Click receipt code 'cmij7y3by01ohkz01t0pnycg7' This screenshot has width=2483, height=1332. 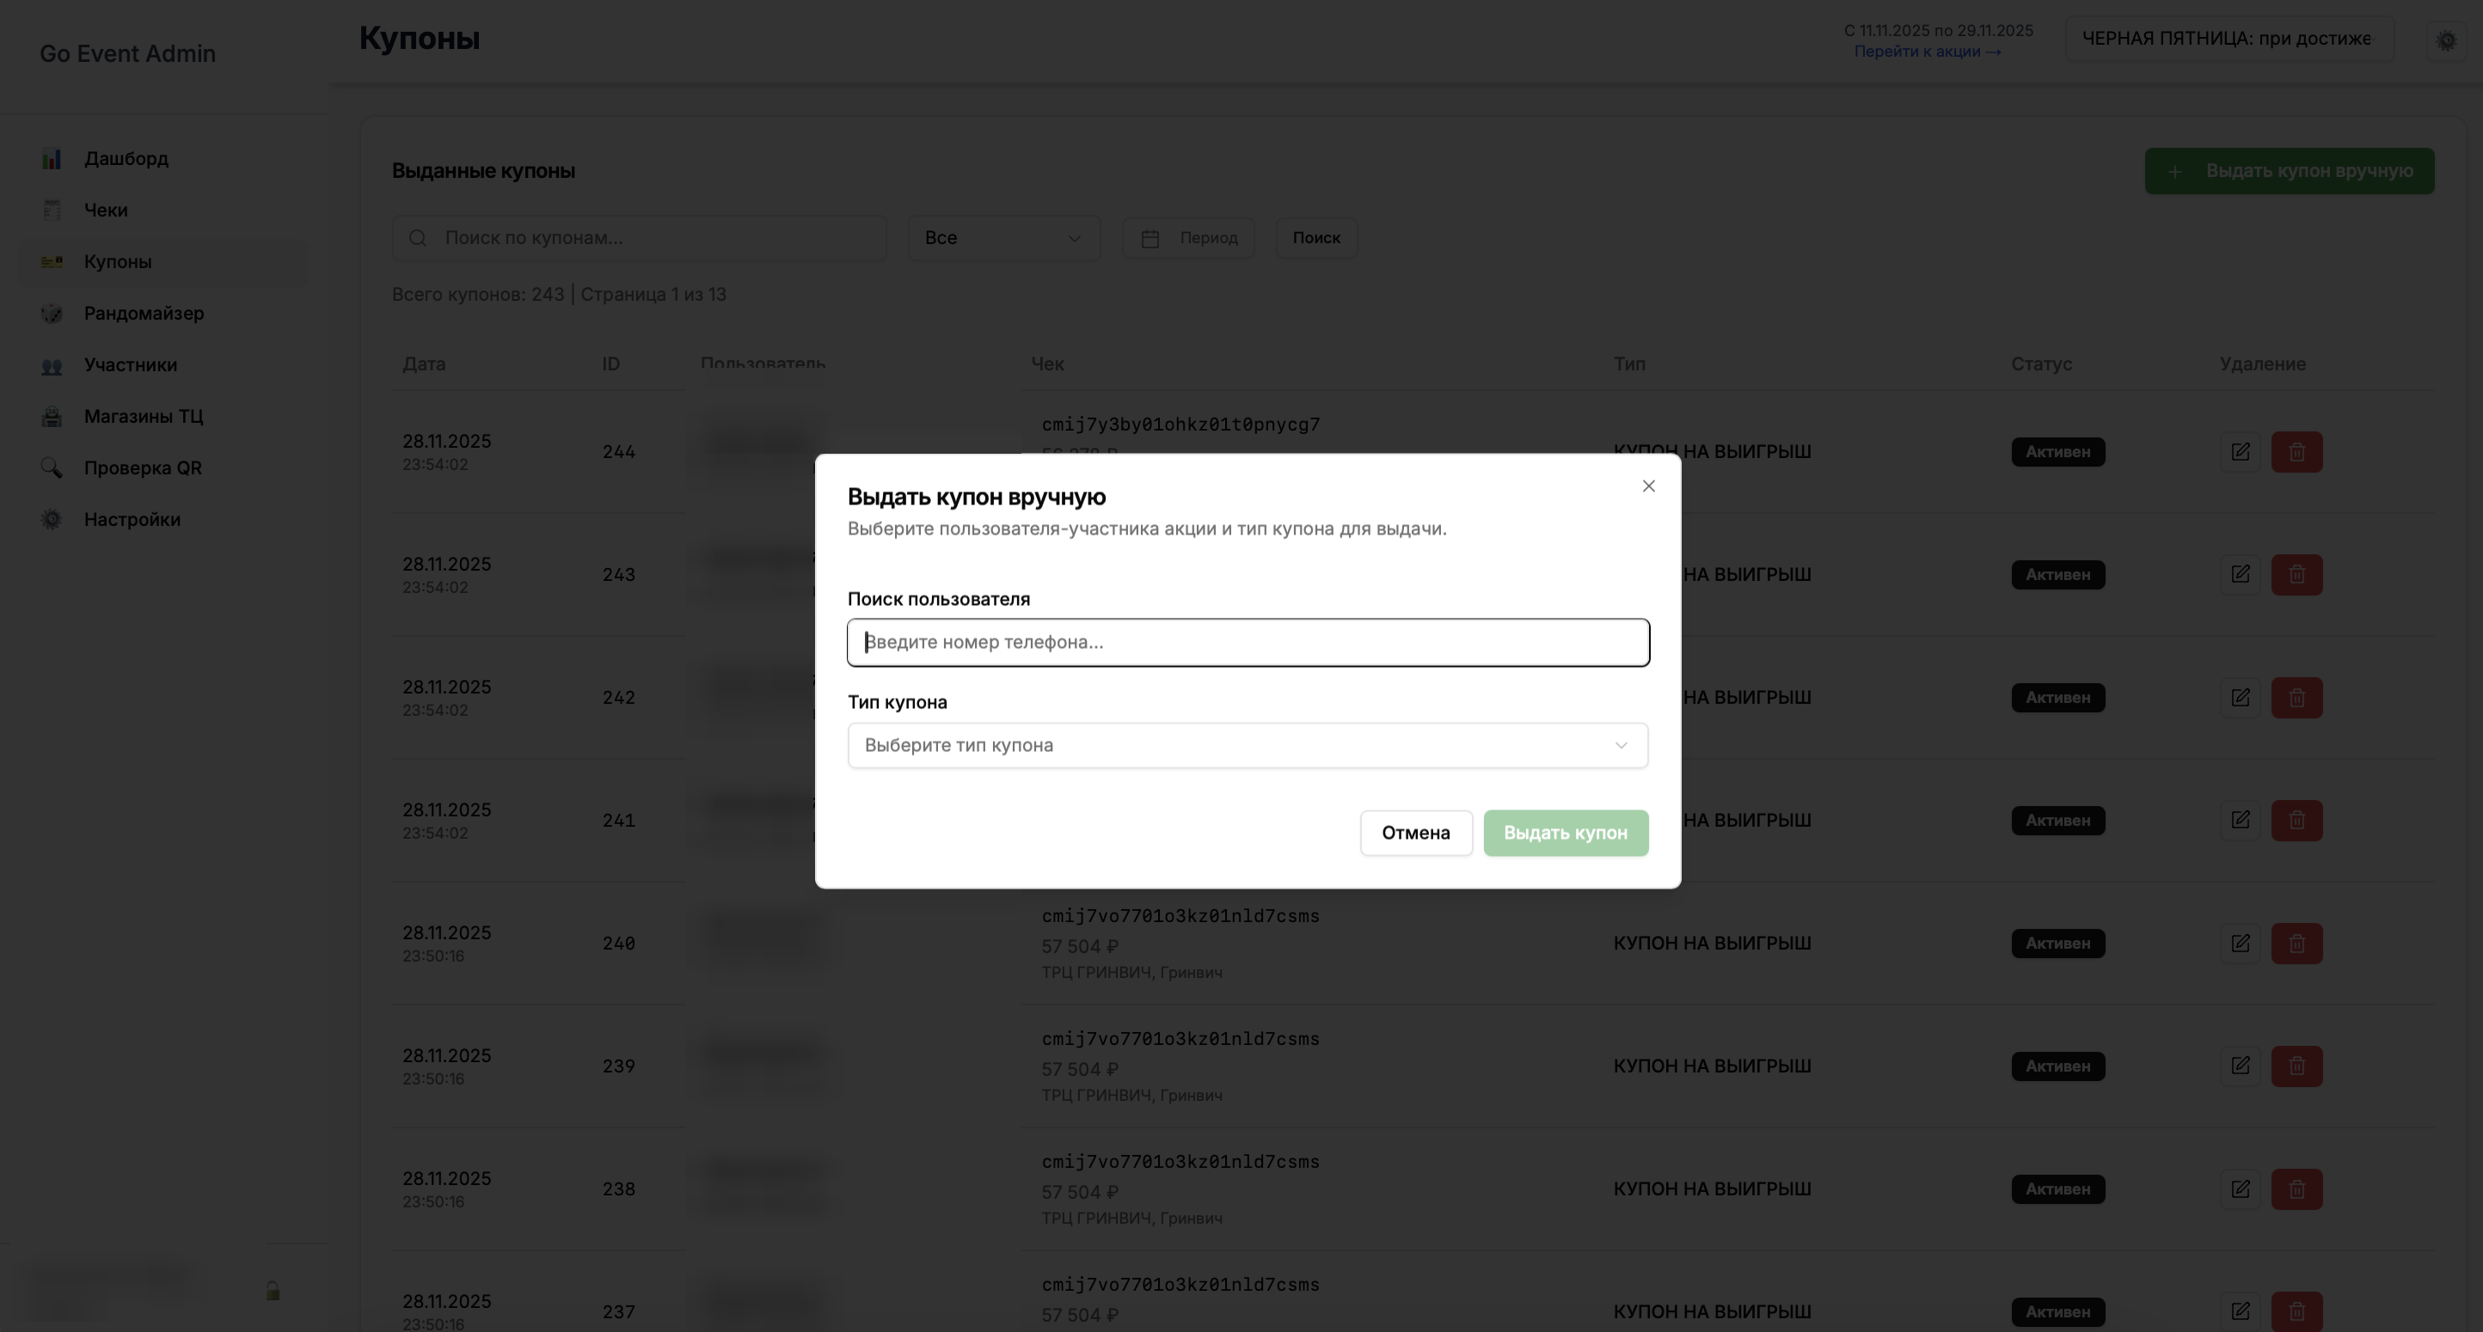(1180, 425)
